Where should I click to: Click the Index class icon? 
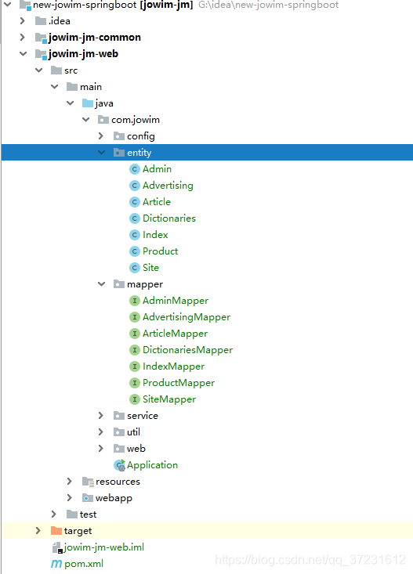pos(135,235)
